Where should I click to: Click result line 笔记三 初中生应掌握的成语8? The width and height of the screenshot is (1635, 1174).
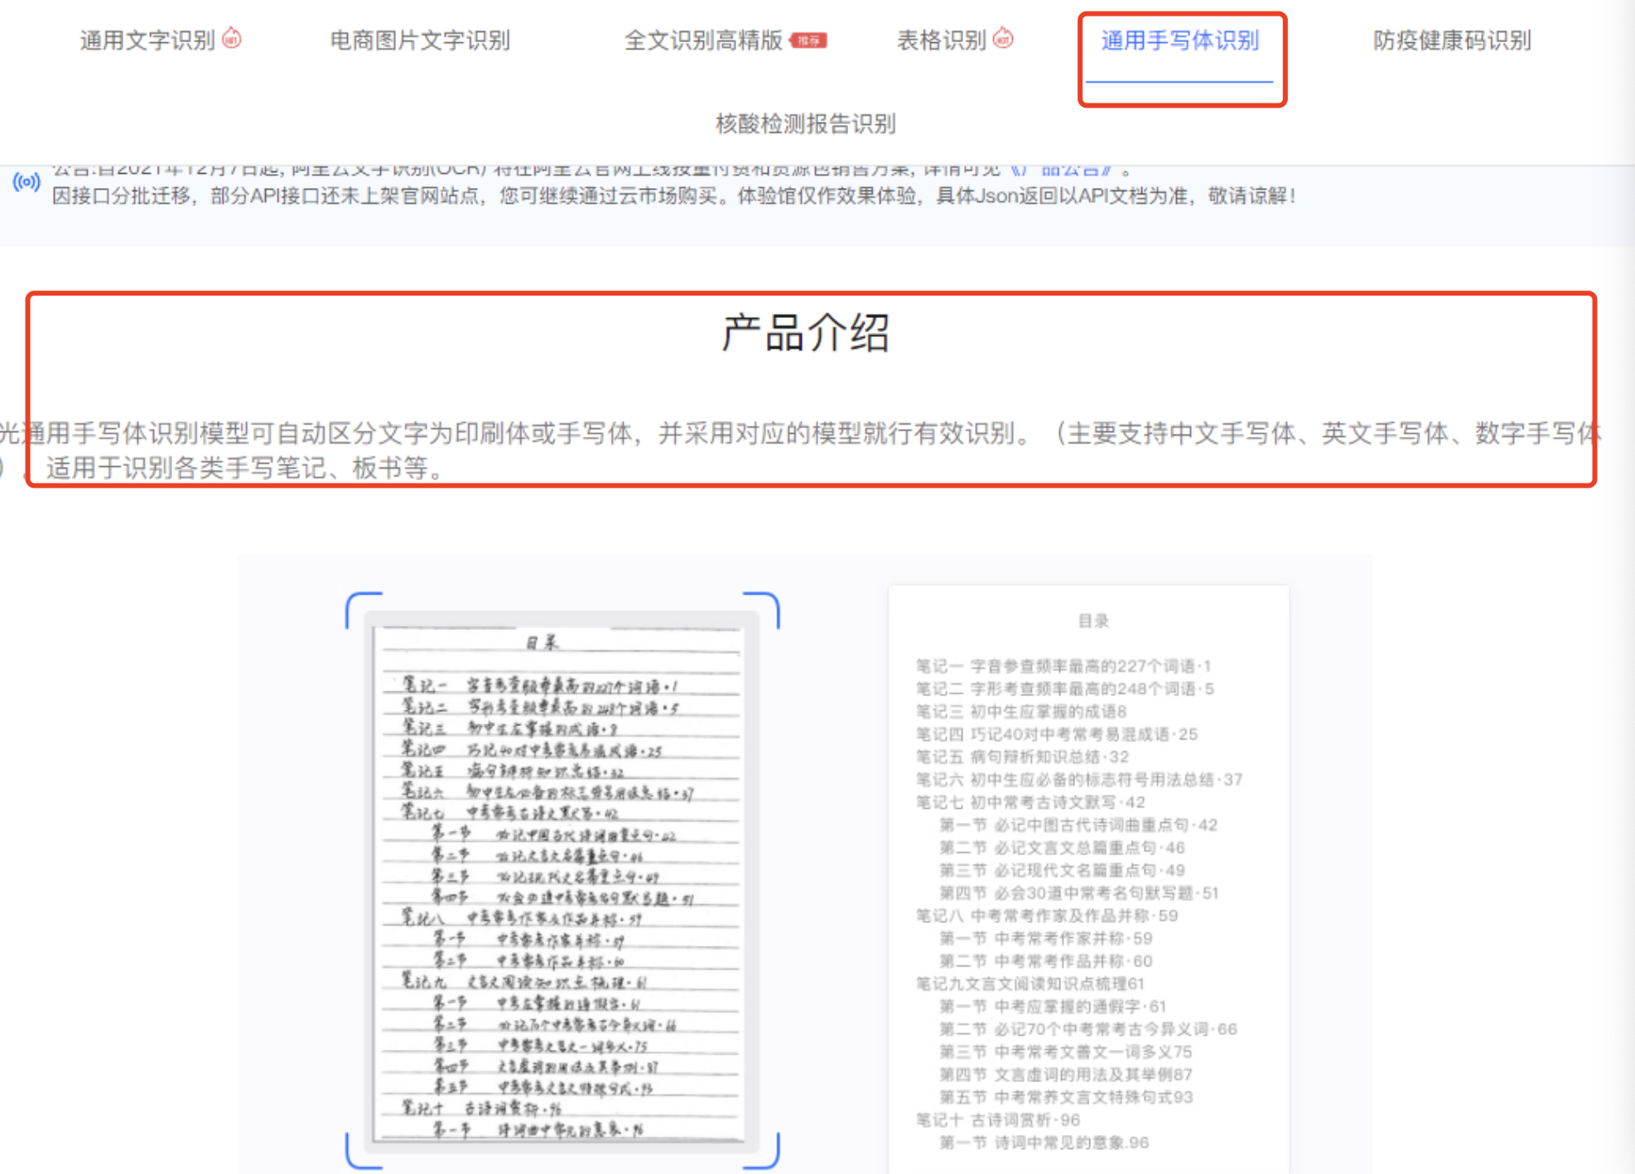(x=1020, y=711)
